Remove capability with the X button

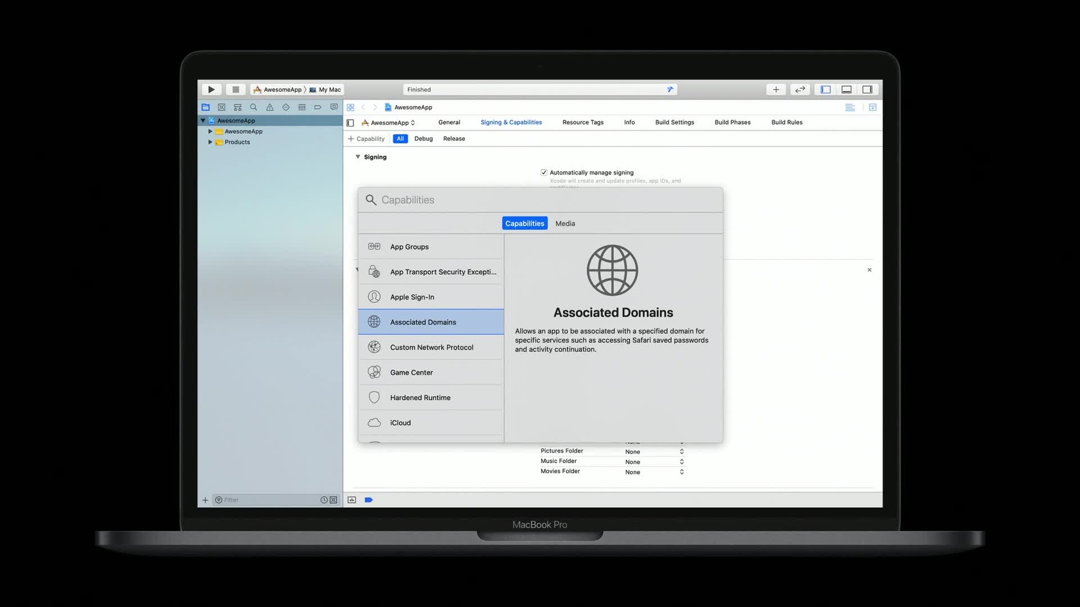[x=869, y=270]
